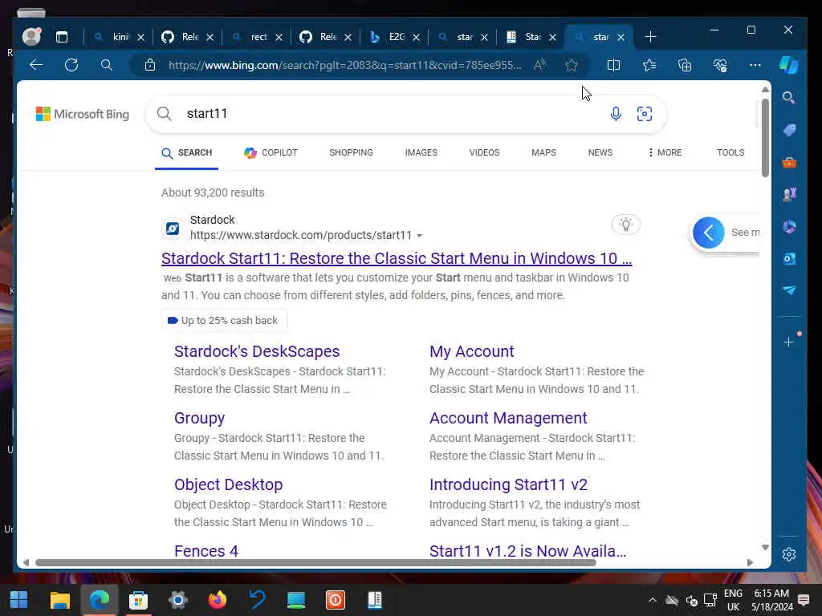
Task: Open the MORE search categories menu
Action: click(665, 152)
